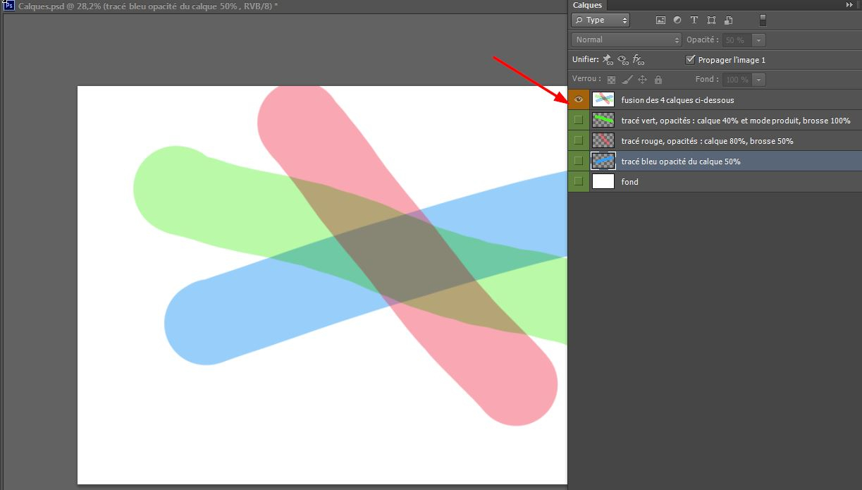Open the Opacité slider dropdown arrow
The width and height of the screenshot is (862, 490).
click(758, 40)
